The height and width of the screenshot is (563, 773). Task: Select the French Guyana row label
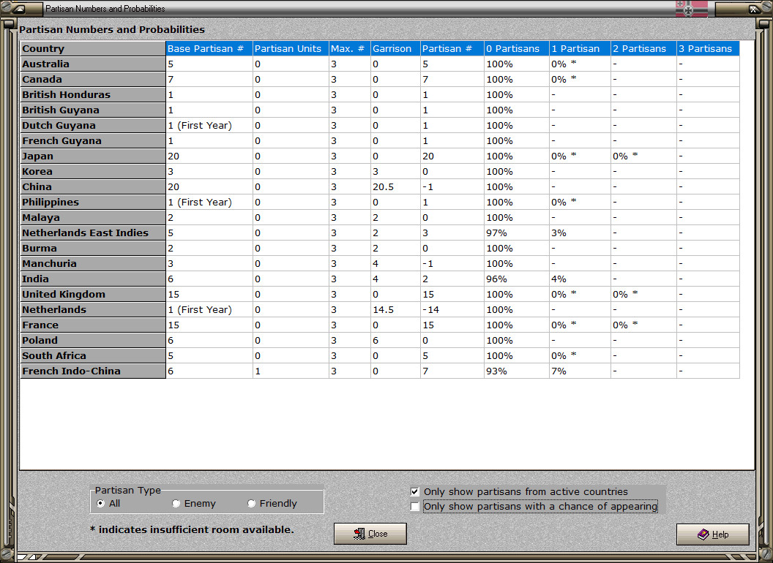click(x=93, y=140)
